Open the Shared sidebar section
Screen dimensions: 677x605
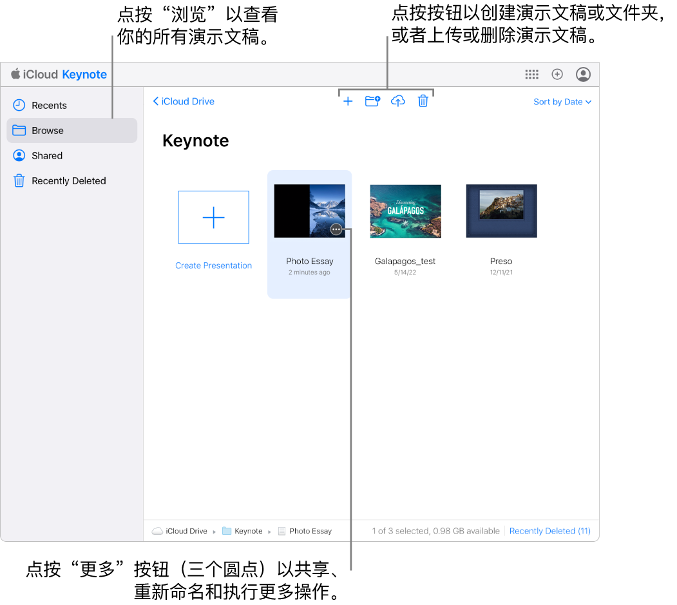[x=72, y=155]
